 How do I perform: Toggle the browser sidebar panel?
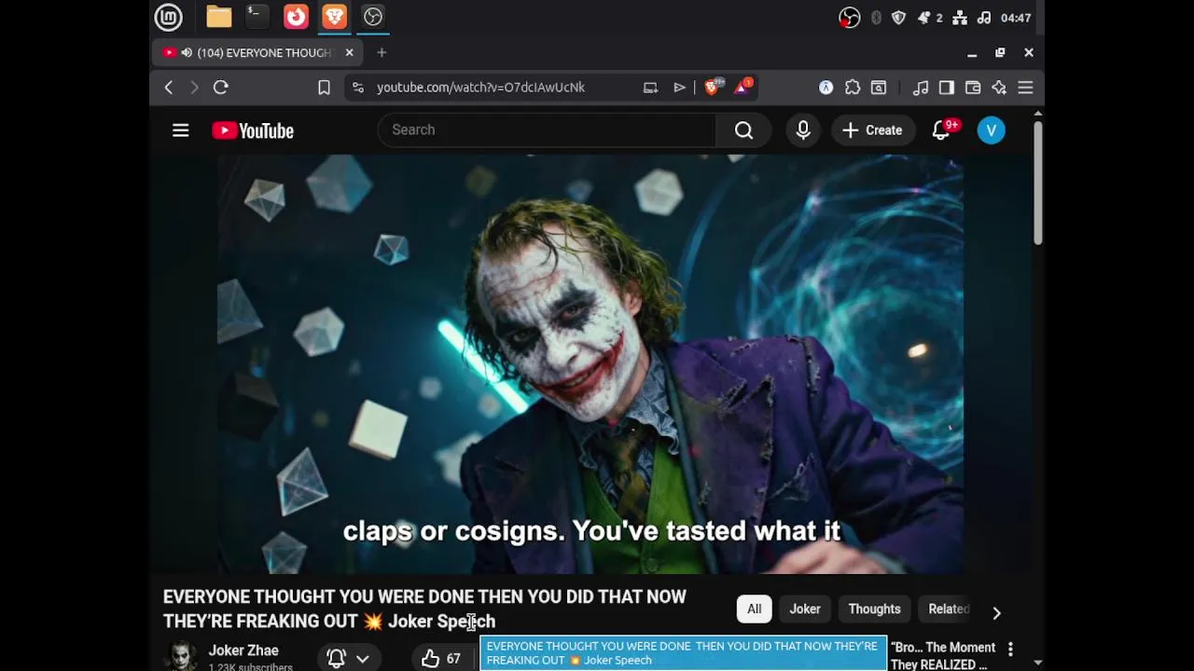[x=947, y=88]
